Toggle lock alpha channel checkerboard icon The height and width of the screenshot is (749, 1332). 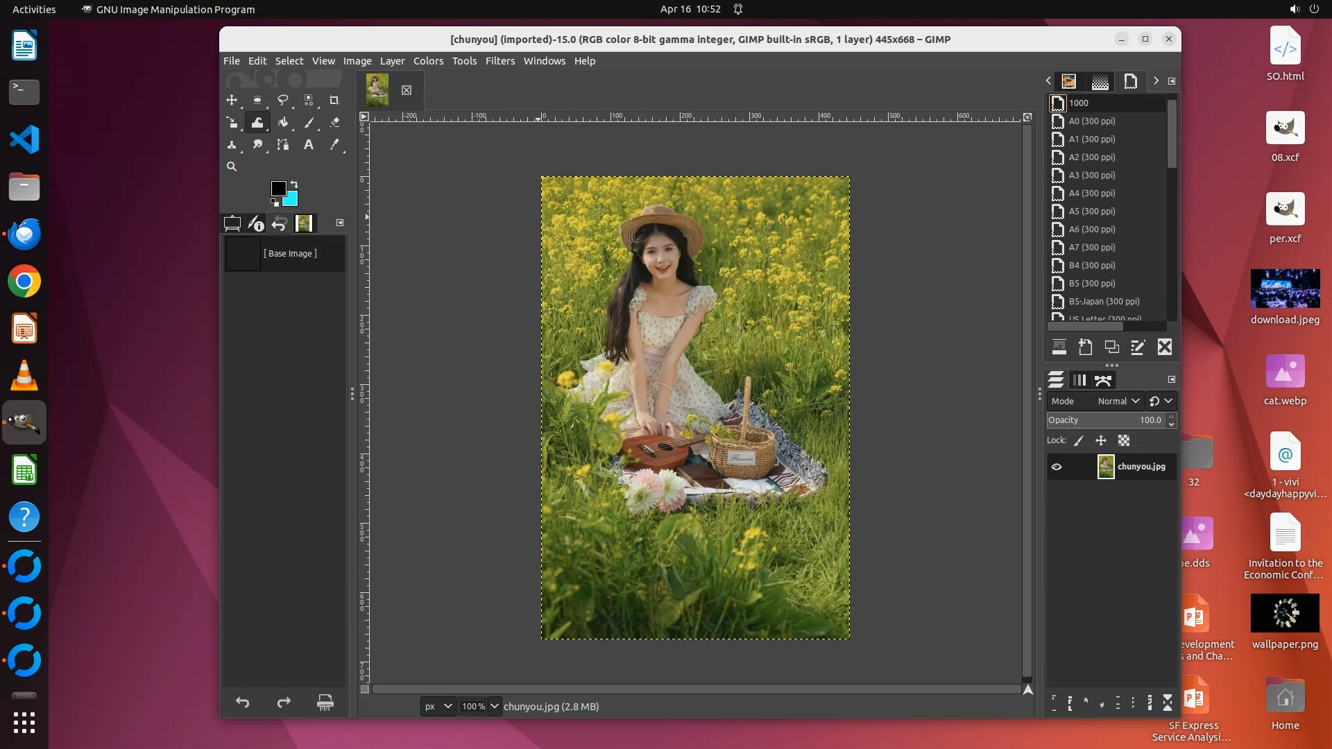(x=1124, y=440)
